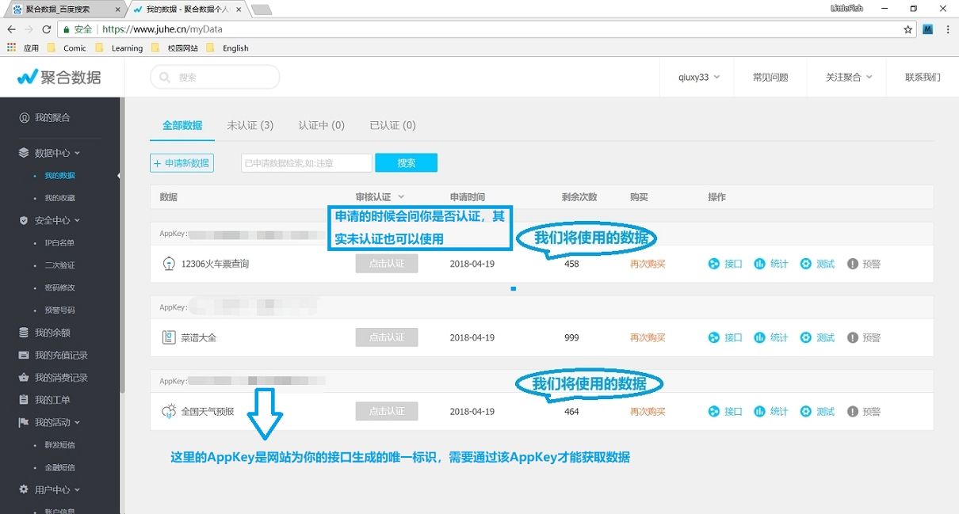Viewport: 959px width, 514px height.
Task: Switch to the 全部数据 tab
Action: (x=182, y=125)
